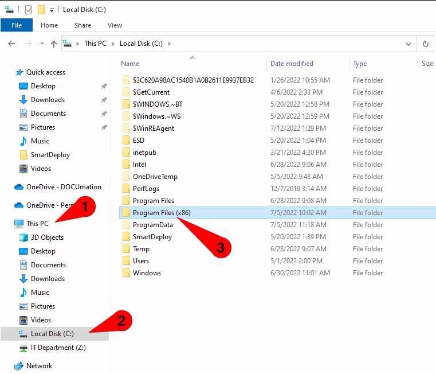This screenshot has height=374, width=436.
Task: Sort by the Name column header
Action: point(130,64)
